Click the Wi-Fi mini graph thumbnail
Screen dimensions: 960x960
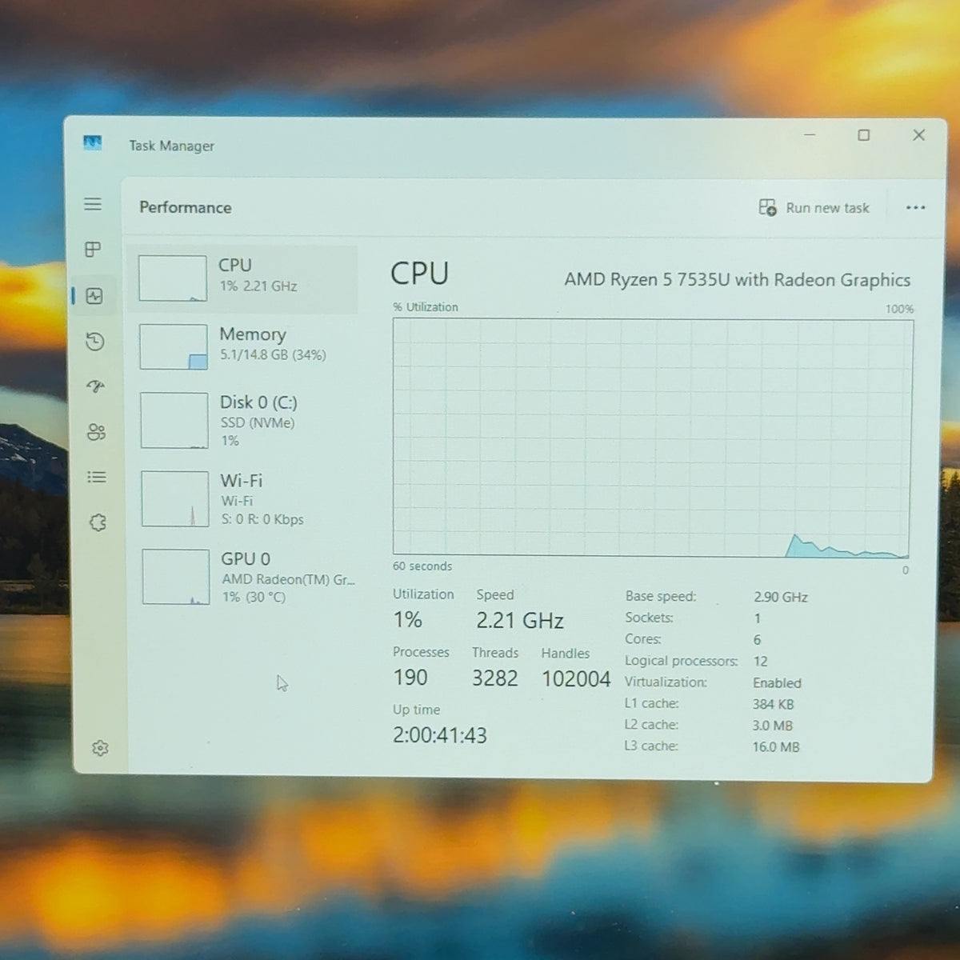point(175,498)
